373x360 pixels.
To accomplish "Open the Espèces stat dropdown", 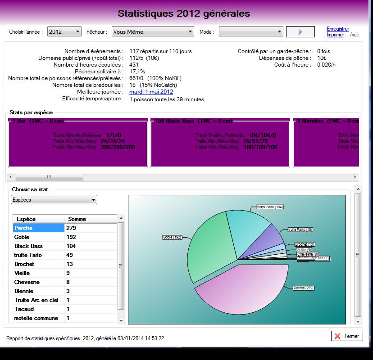I will [x=54, y=200].
